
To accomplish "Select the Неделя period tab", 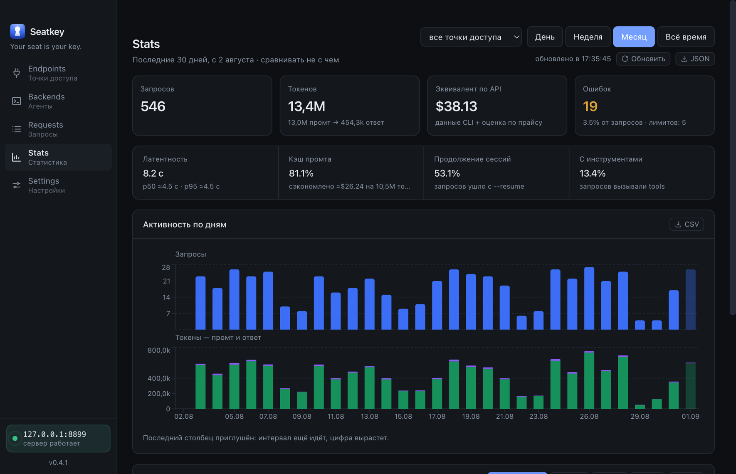I will (x=588, y=37).
